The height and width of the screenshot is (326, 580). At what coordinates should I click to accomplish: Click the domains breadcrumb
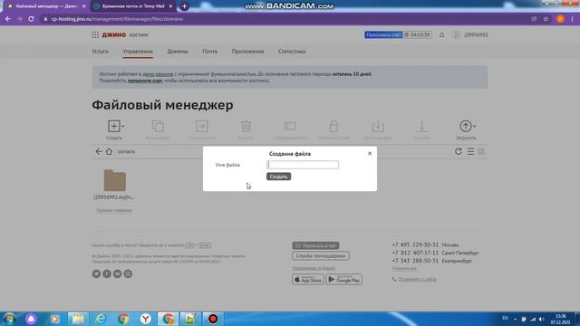point(127,151)
